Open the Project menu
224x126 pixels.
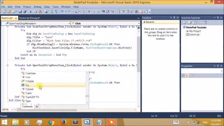pos(27,7)
